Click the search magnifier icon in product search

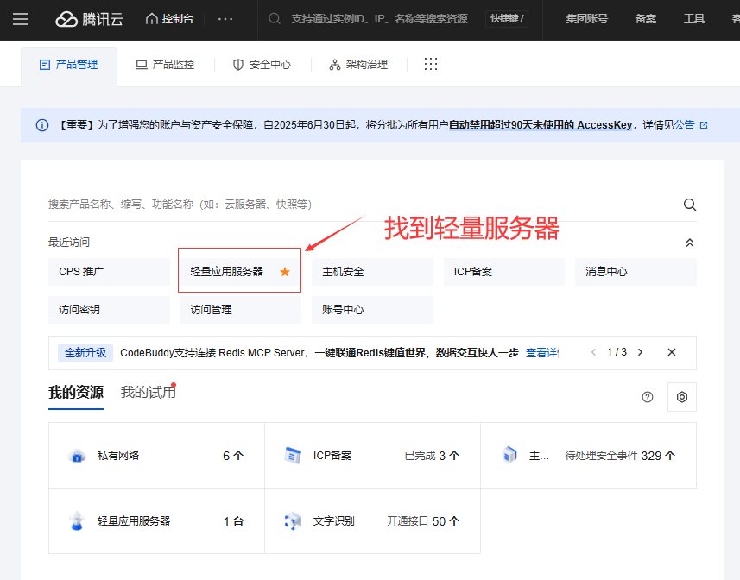pyautogui.click(x=689, y=205)
